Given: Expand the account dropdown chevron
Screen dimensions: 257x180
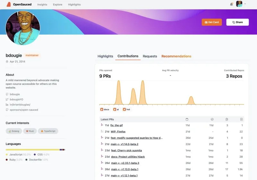Looking at the screenshot, I should click(x=245, y=4).
